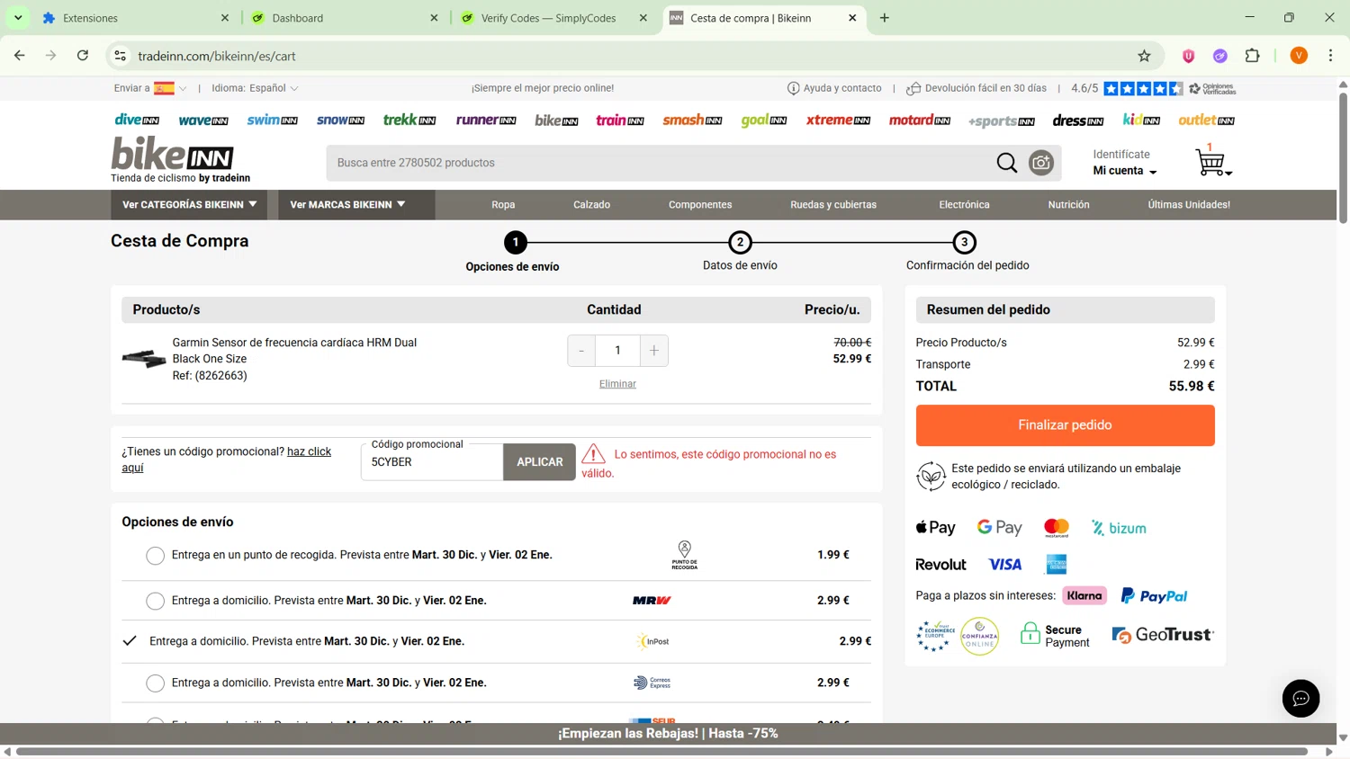Open the Calzado category
The image size is (1350, 759).
coord(591,205)
